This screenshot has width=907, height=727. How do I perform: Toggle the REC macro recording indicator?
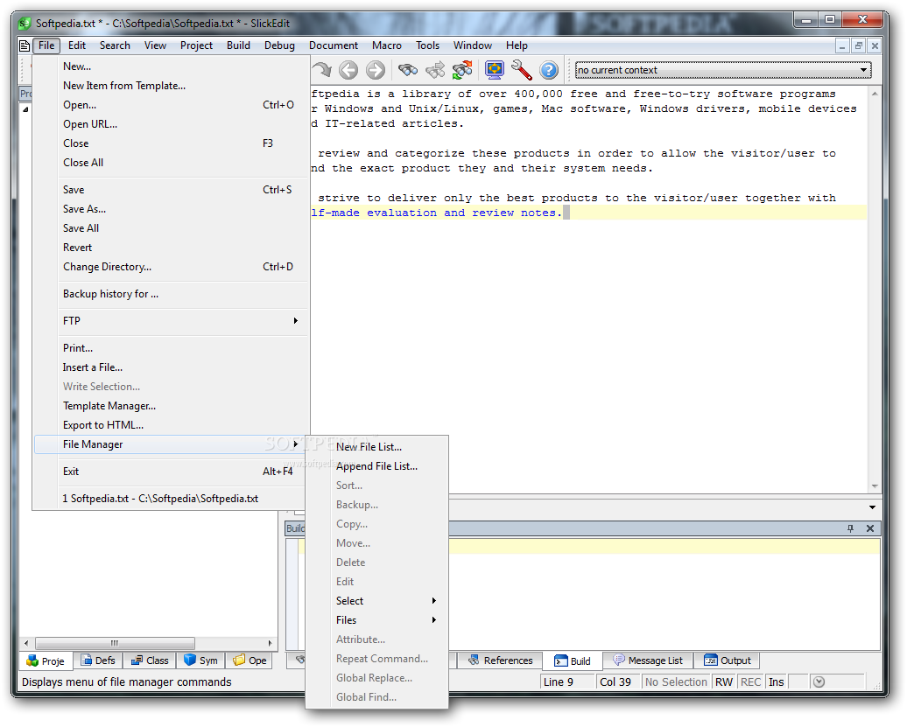[751, 682]
